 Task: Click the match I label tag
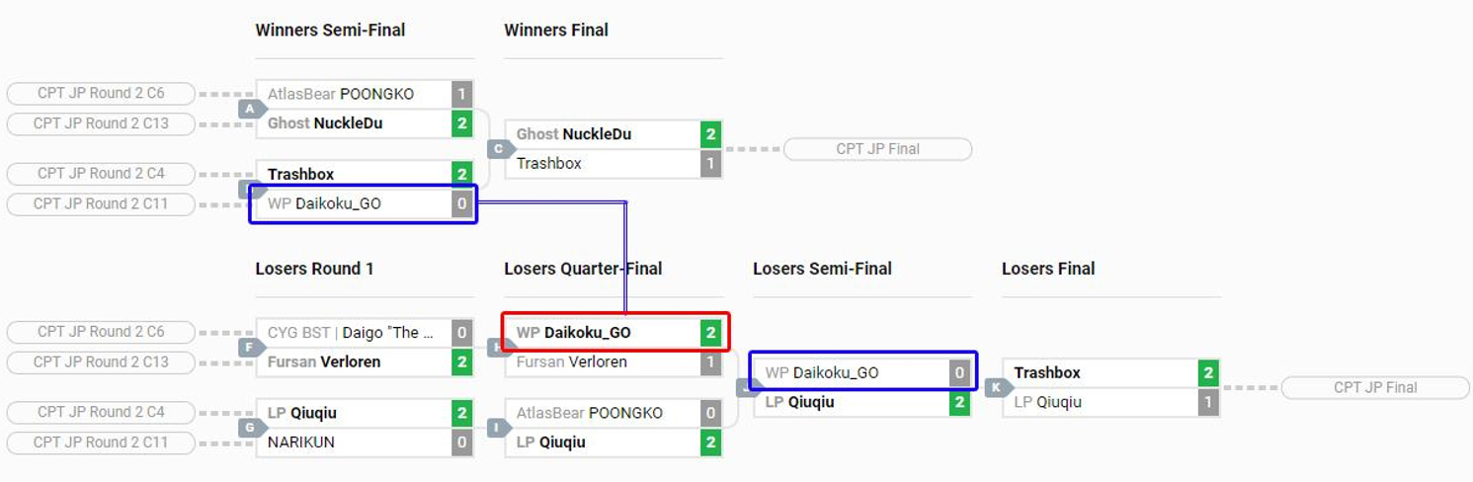[x=501, y=428]
